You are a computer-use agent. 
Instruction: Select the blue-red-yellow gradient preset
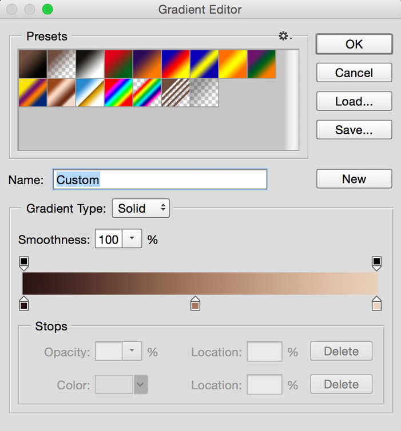(x=176, y=64)
